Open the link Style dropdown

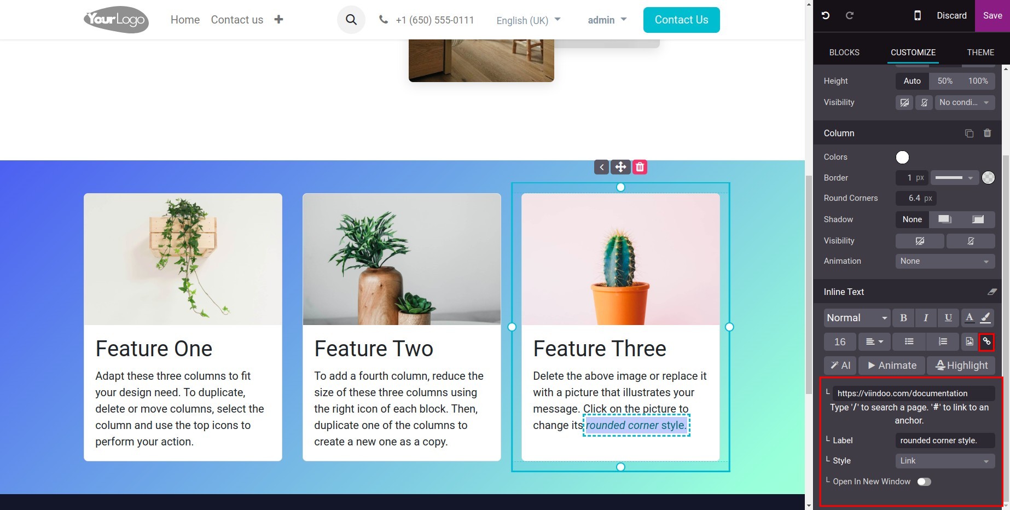click(x=944, y=461)
